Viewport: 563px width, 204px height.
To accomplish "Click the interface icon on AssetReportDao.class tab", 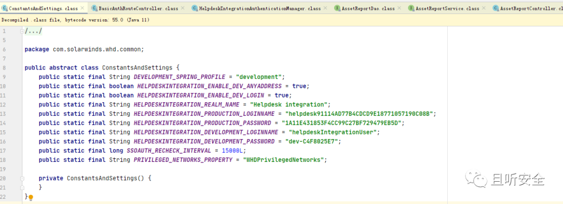I will (x=337, y=8).
